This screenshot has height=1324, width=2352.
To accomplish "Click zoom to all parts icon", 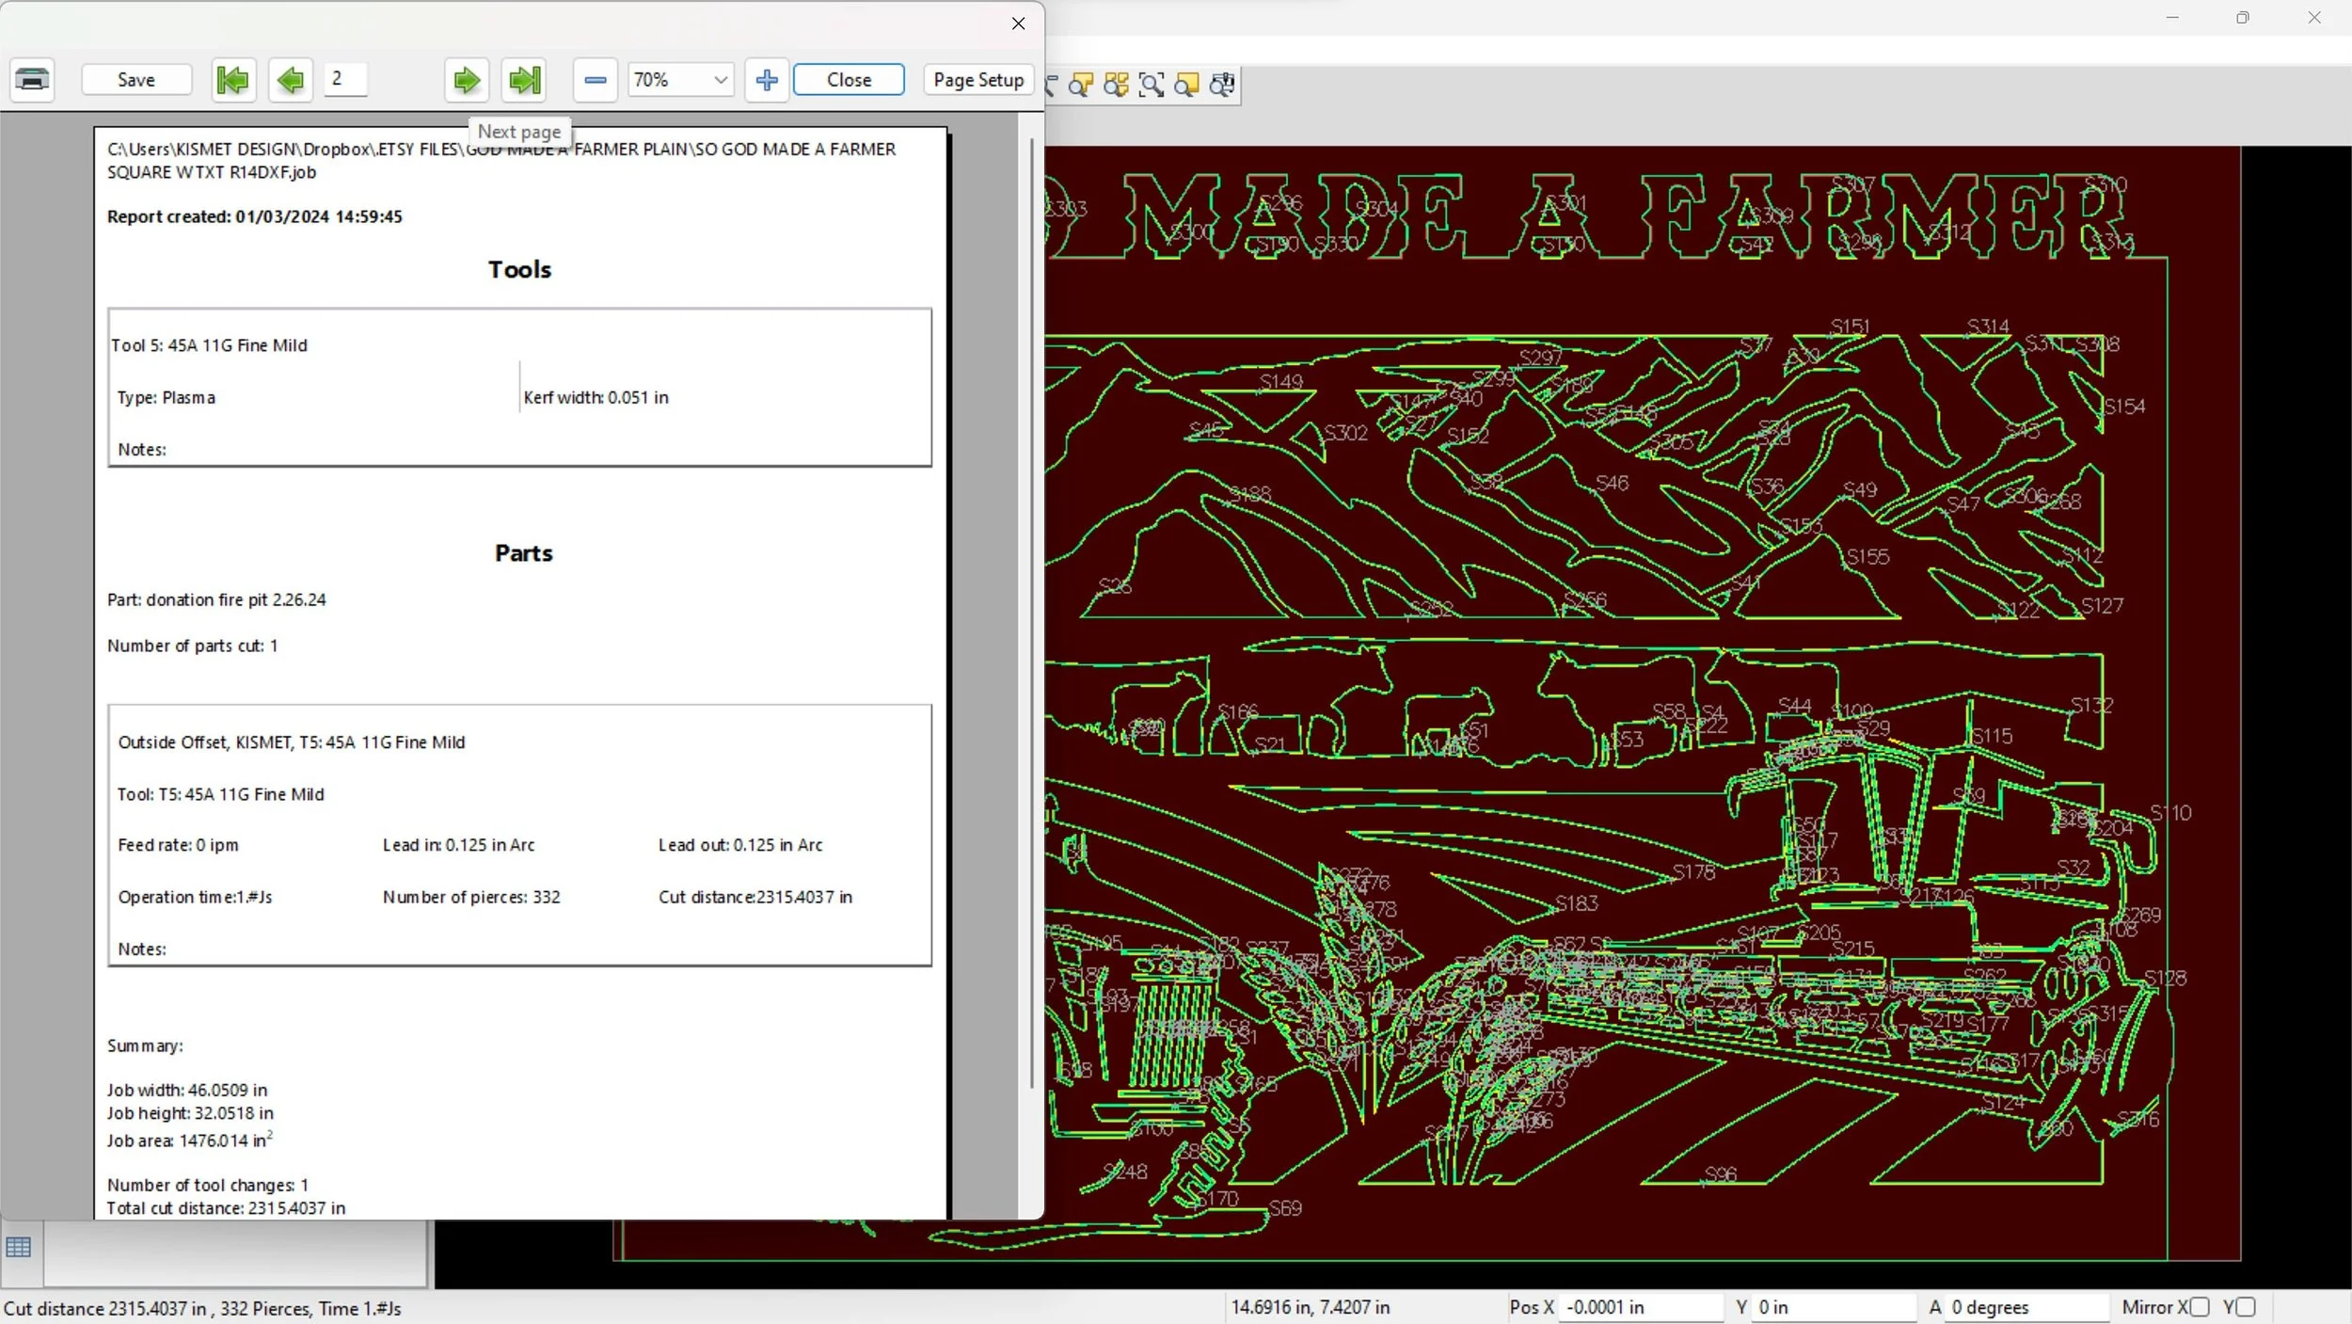I will (1116, 86).
